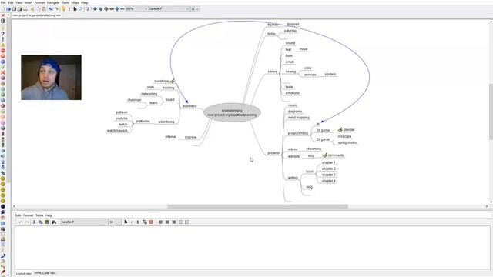The width and height of the screenshot is (493, 277).
Task: Select the green checkmark icon in sidebar
Action: point(3,67)
